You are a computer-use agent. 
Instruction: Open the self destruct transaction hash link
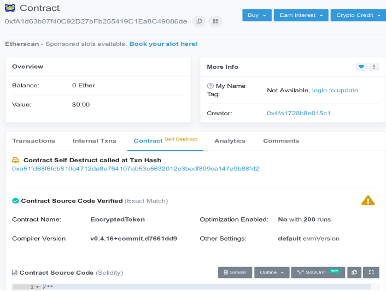click(x=136, y=169)
